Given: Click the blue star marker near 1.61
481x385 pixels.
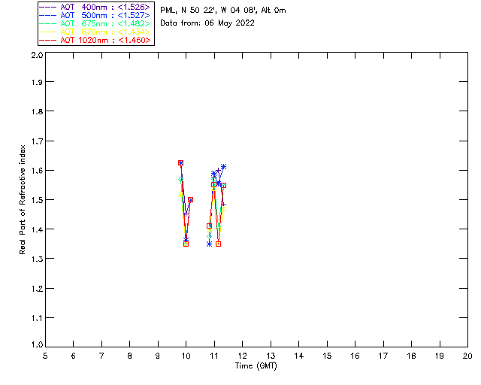Looking at the screenshot, I should point(223,166).
